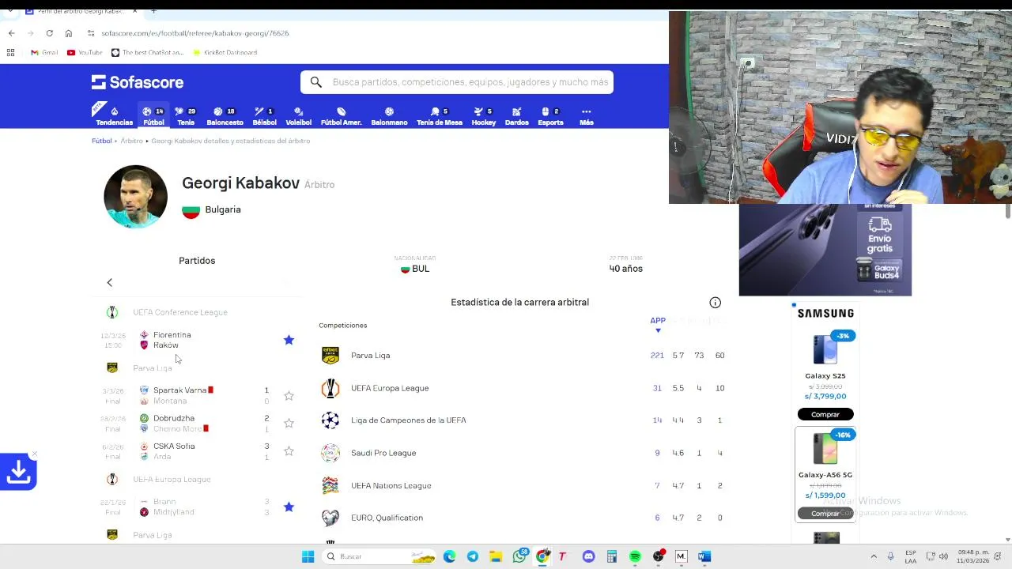The image size is (1012, 569).
Task: Click the Parva Liga emblem icon
Action: click(330, 355)
